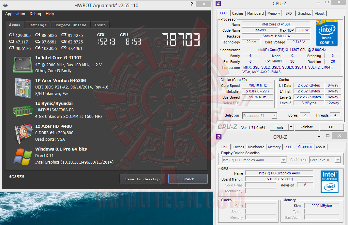
Task: Click the Core Speed value 798.10 MHz
Action: click(x=257, y=85)
